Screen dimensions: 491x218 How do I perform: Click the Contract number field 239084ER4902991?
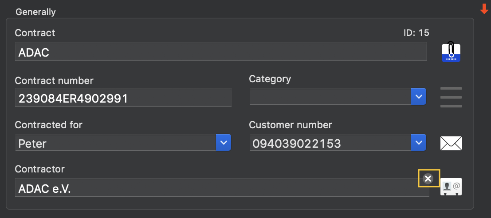(x=123, y=97)
